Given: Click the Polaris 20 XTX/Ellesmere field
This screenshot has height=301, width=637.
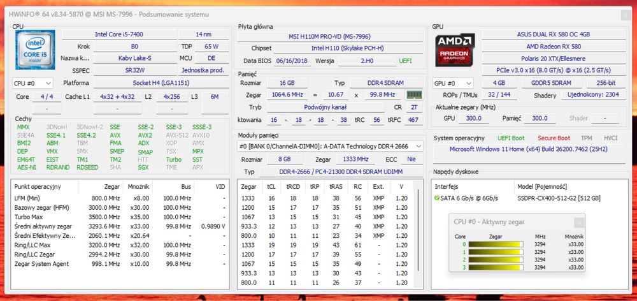Looking at the screenshot, I should click(x=554, y=59).
